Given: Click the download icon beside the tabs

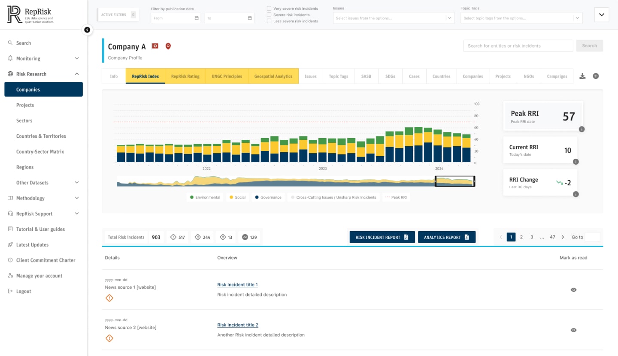Looking at the screenshot, I should tap(582, 76).
